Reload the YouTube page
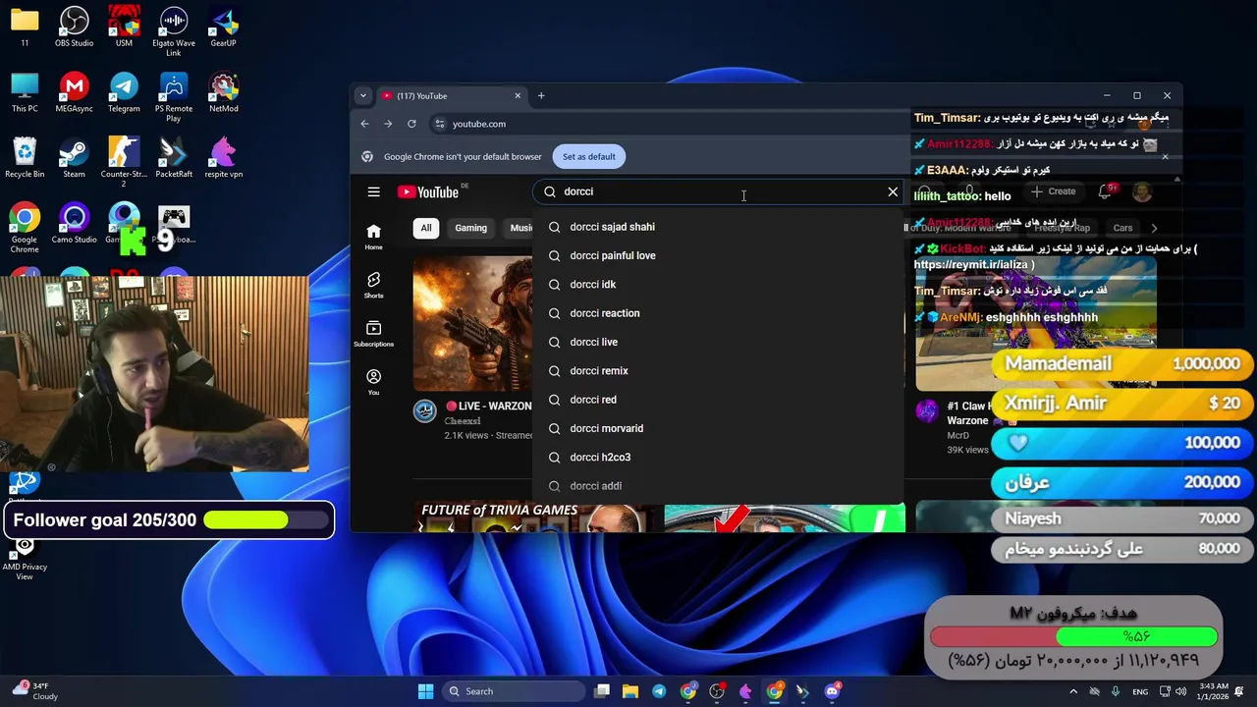The image size is (1257, 707). coord(411,124)
